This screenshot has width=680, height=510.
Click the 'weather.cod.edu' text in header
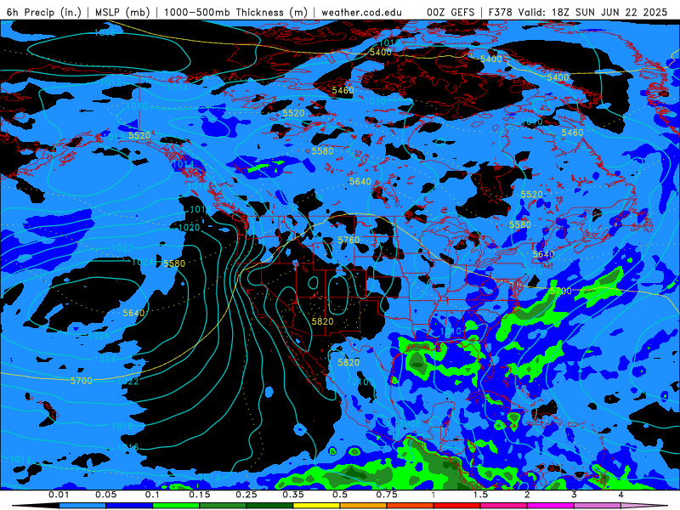tap(361, 12)
